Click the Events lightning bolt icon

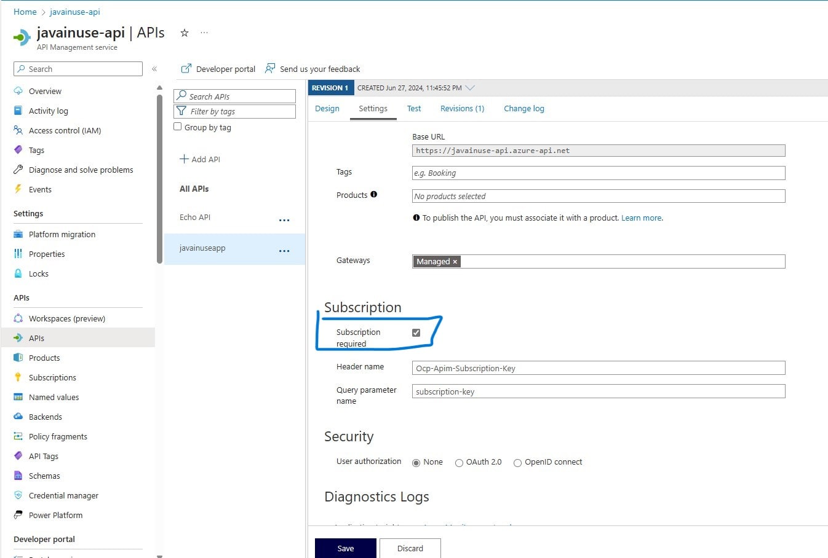[x=18, y=189]
